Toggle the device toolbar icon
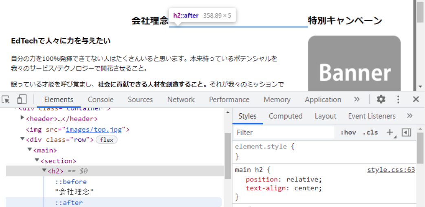This screenshot has height=207, width=425. click(22, 99)
